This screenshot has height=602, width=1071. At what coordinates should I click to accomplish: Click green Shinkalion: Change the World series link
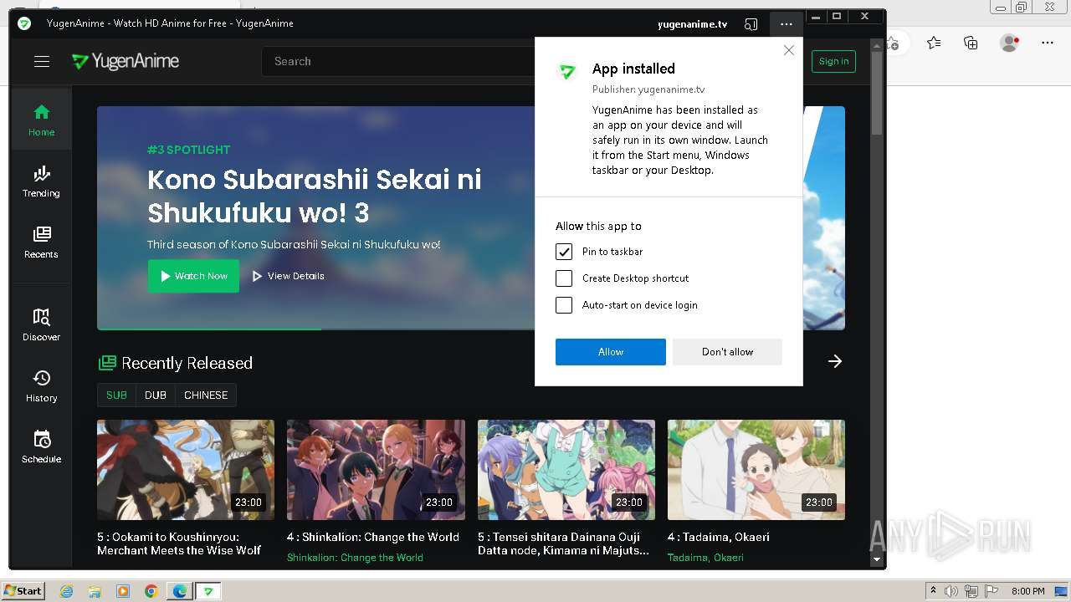tap(355, 558)
